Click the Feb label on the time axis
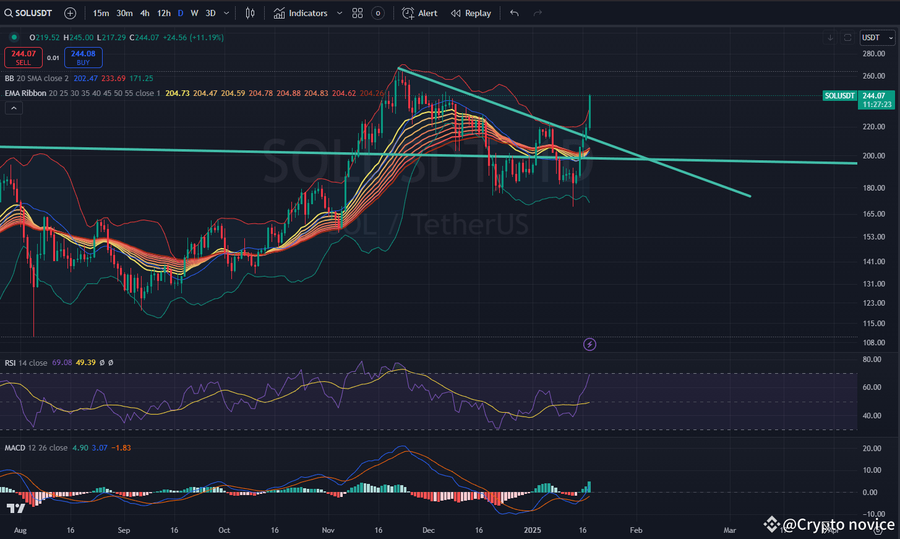Image resolution: width=900 pixels, height=539 pixels. (636, 530)
